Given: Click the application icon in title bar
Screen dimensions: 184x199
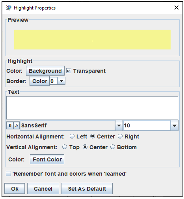Looking at the screenshot, I should click(9, 8).
